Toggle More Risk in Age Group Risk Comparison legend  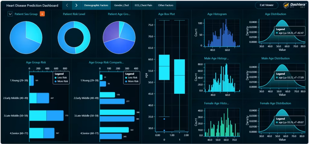[x=126, y=81]
